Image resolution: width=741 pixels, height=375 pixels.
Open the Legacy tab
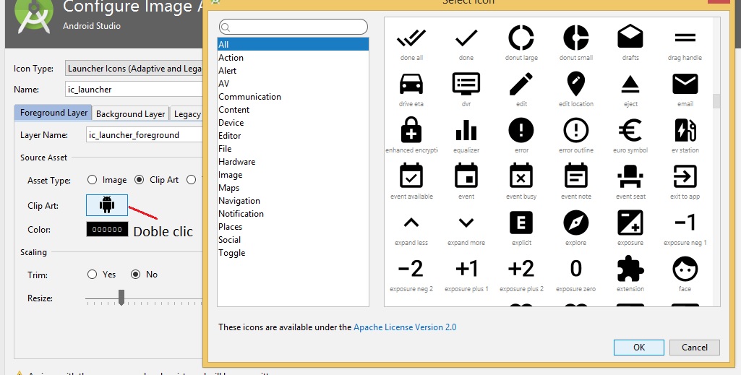[x=187, y=113]
